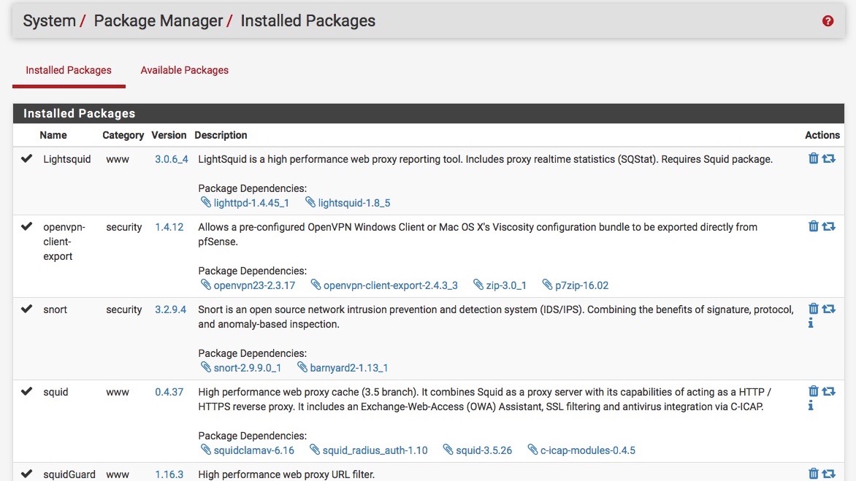Viewport: 856px width, 481px height.
Task: Click the snort installed checkmark icon
Action: tap(27, 309)
